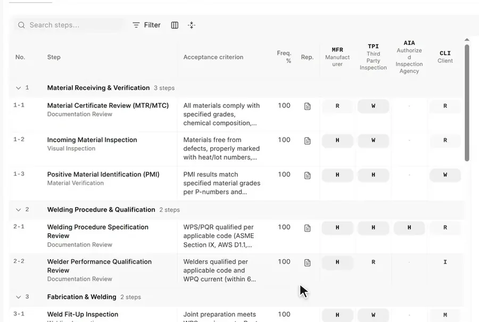Open report icon for Positive Material Identification
The image size is (479, 322).
[307, 175]
